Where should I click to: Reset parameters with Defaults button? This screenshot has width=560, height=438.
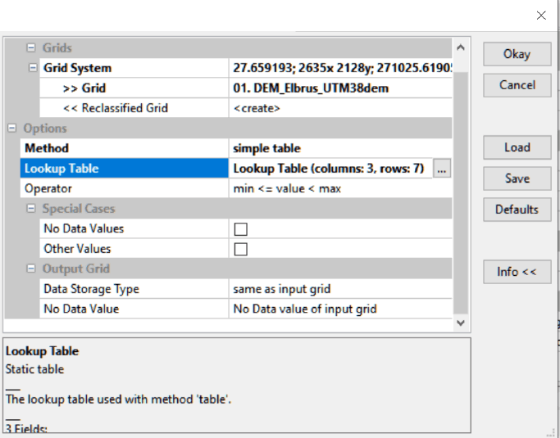coord(517,210)
